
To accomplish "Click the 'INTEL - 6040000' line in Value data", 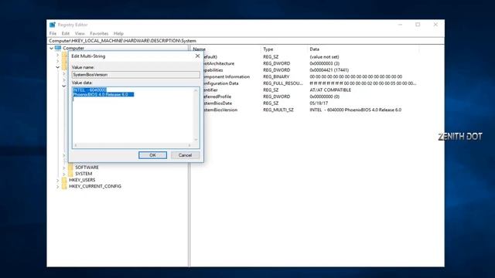I will coord(90,90).
